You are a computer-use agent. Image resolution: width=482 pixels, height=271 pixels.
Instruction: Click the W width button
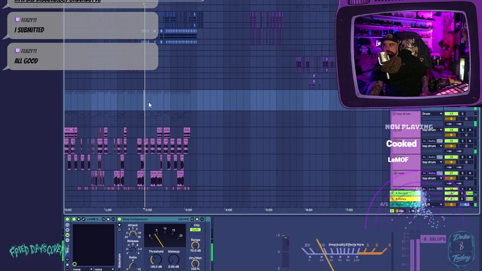418,211
